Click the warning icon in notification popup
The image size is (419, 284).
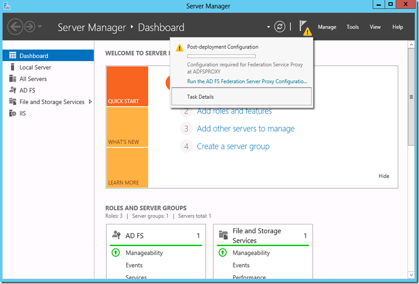click(x=179, y=48)
